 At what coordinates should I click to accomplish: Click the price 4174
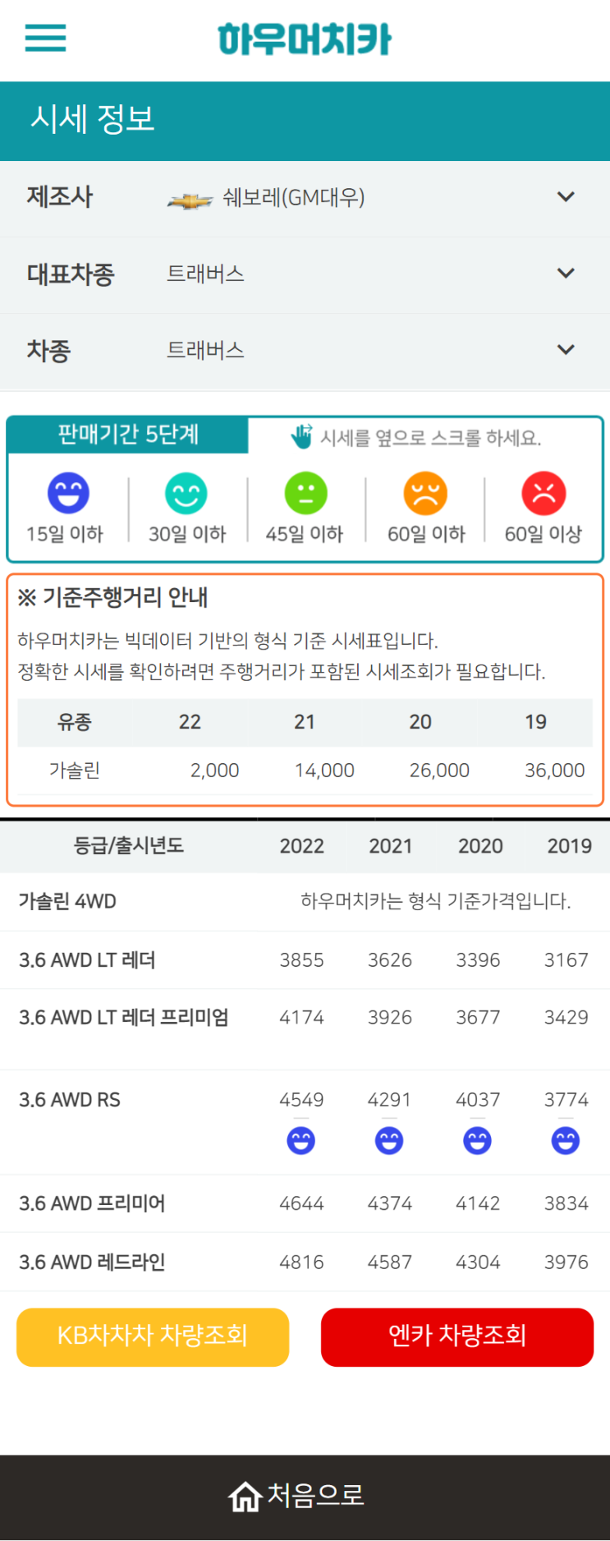click(x=301, y=1017)
